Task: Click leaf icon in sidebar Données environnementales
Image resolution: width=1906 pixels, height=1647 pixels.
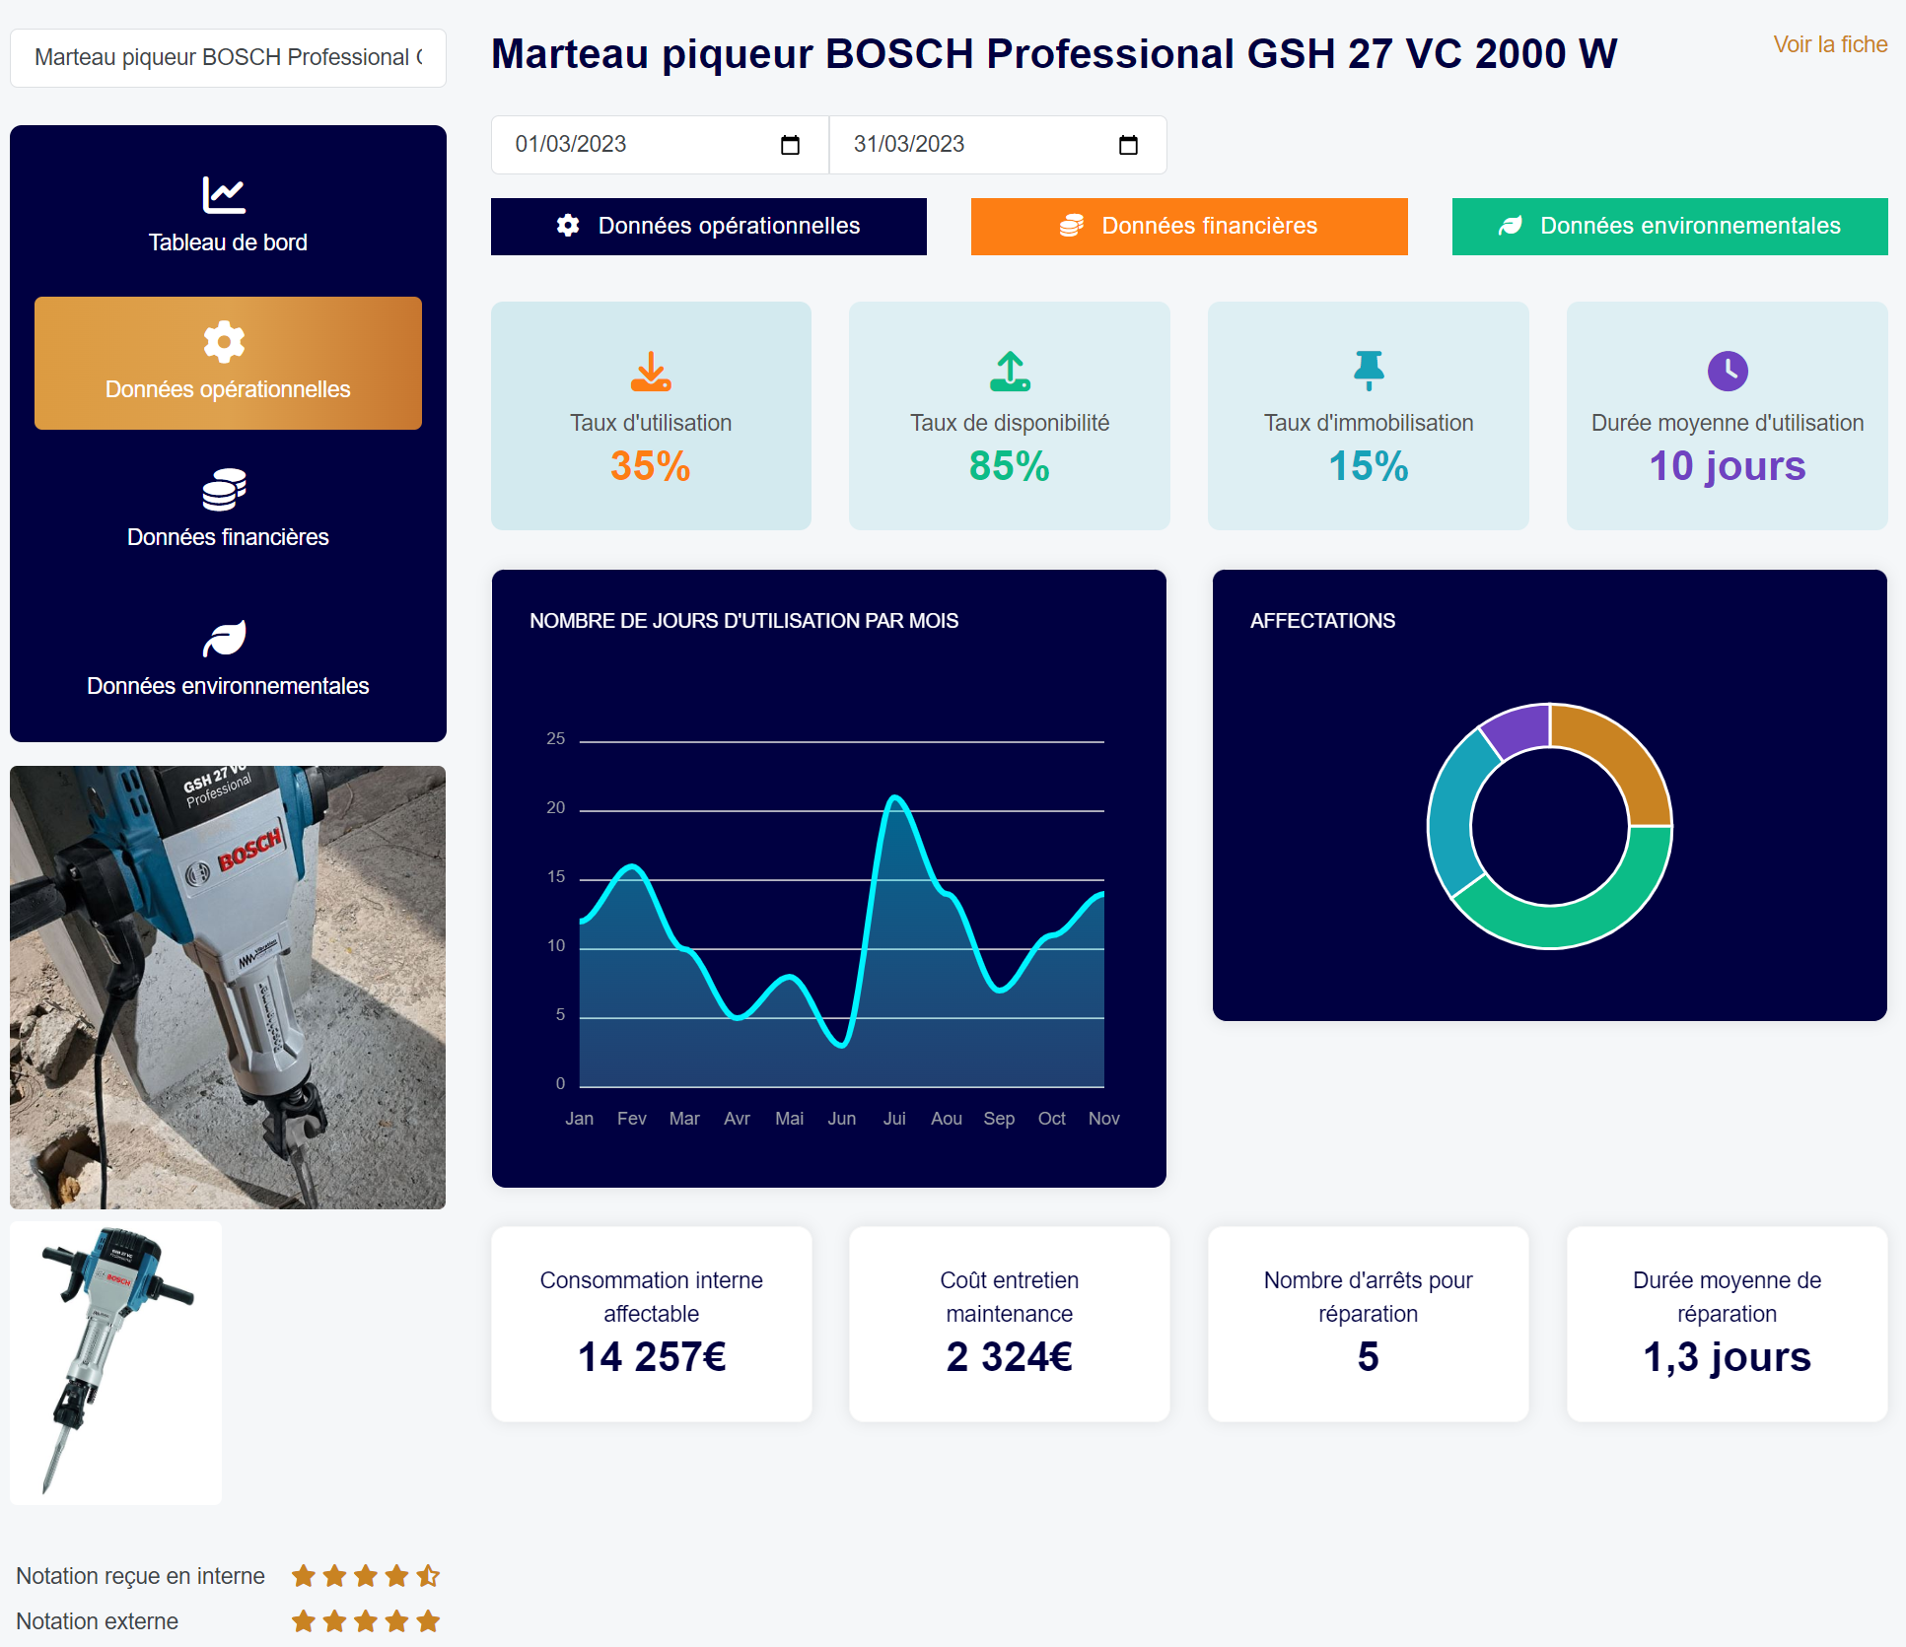Action: (x=224, y=639)
